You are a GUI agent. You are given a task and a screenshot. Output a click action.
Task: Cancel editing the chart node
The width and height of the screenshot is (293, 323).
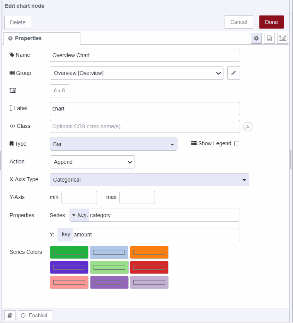pos(238,22)
